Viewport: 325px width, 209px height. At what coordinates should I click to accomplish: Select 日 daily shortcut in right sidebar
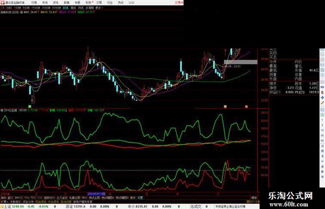322,146
